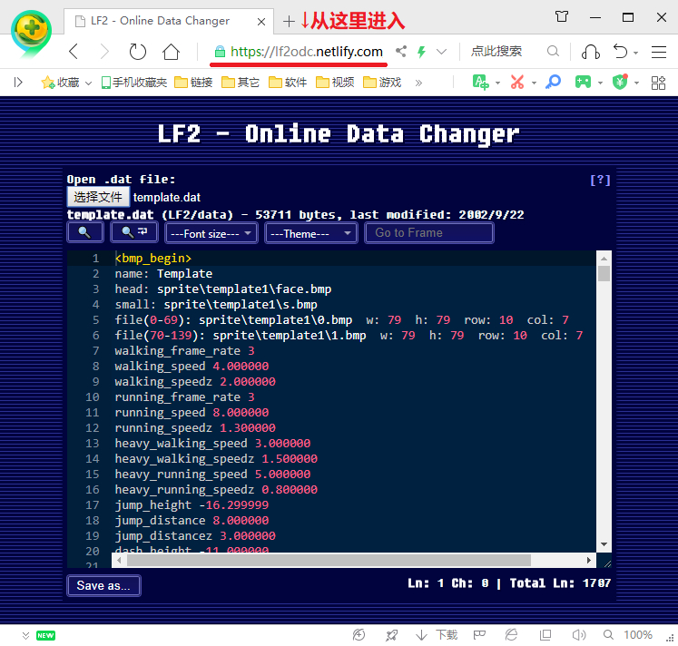Screen dimensions: 678x646
Task: Click the green secure lock icon
Action: (x=220, y=52)
